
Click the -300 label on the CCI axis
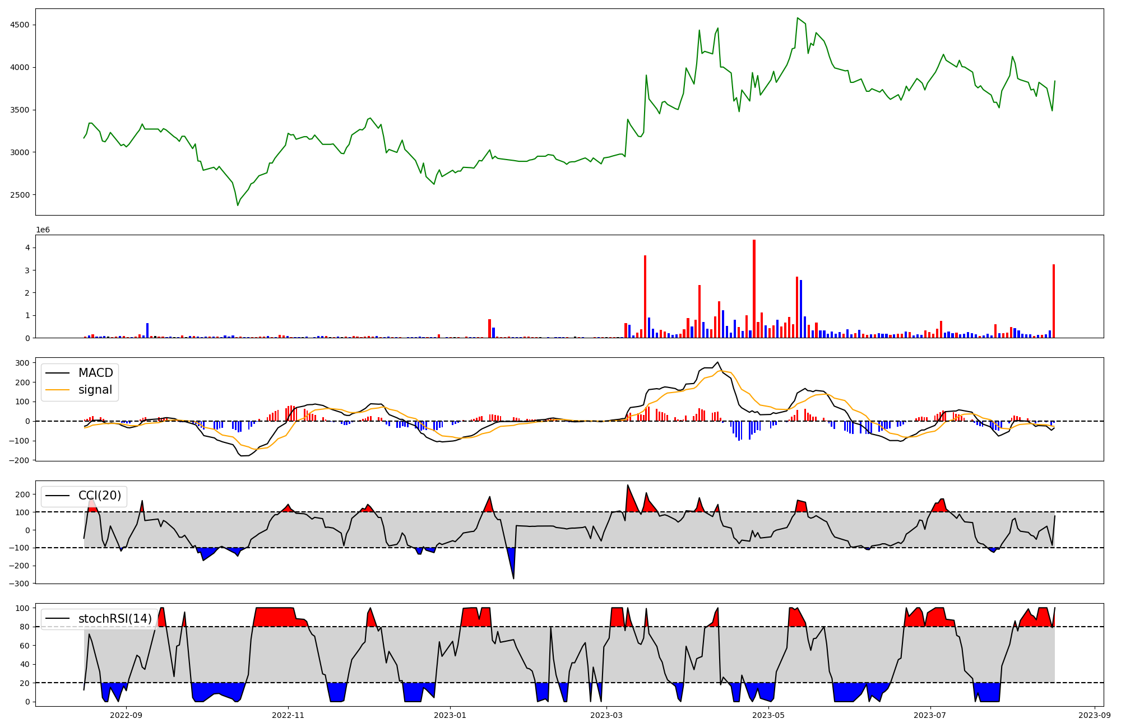[20, 584]
